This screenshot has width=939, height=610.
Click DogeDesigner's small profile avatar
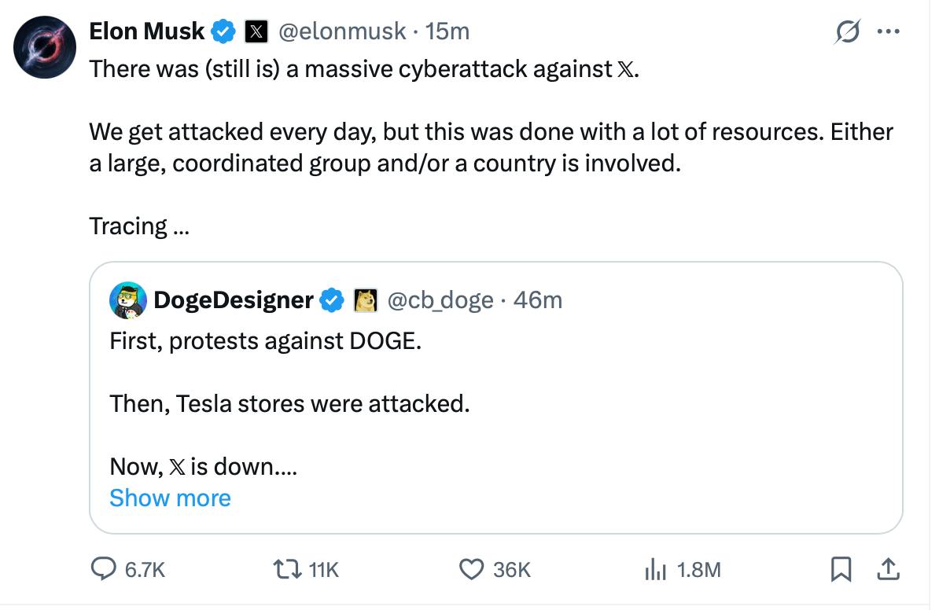tap(128, 299)
